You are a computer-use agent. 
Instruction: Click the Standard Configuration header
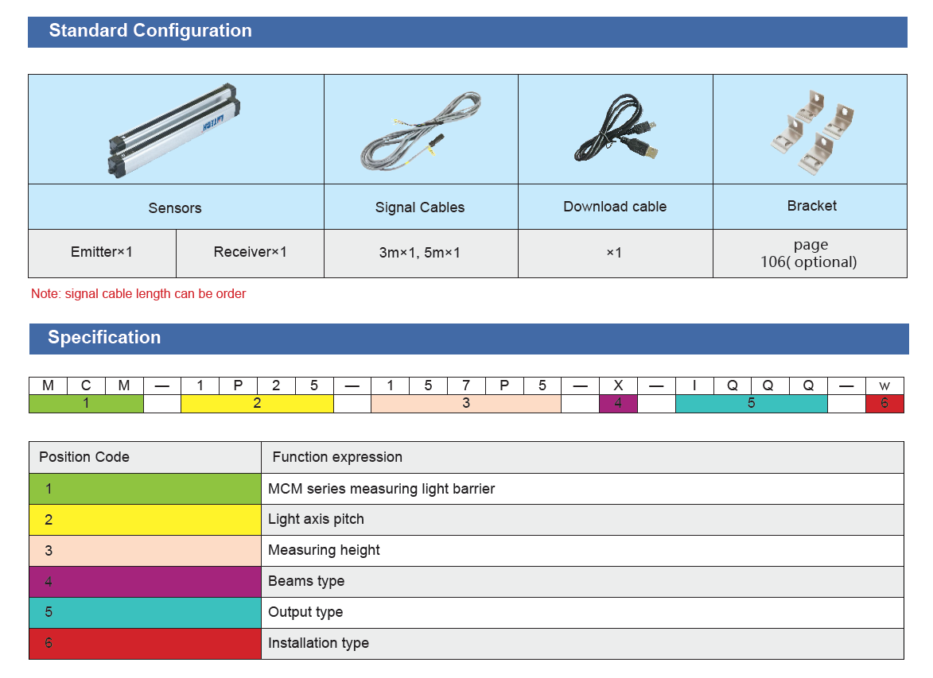150,31
